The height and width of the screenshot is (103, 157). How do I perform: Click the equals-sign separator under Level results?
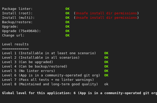15,49
